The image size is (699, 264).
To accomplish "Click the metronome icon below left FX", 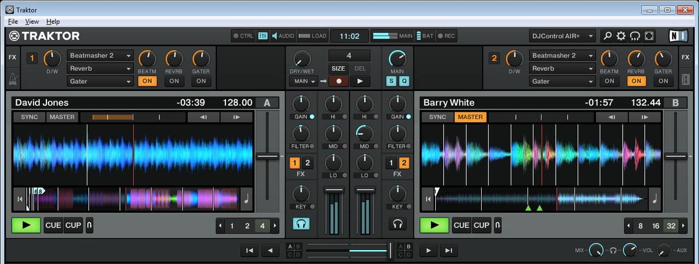I will point(13,79).
